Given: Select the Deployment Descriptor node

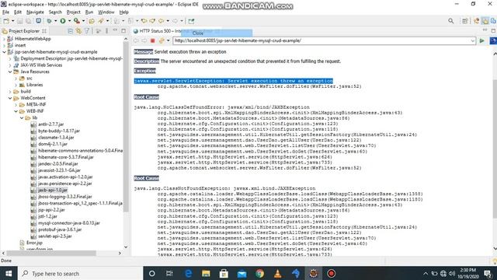Looking at the screenshot, I should 71,59.
